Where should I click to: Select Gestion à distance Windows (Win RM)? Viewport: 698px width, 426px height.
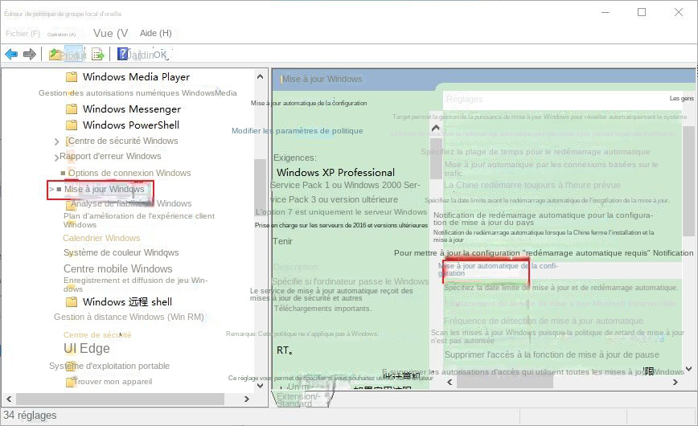pyautogui.click(x=129, y=317)
